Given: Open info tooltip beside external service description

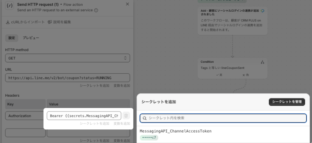Looking at the screenshot, I should (x=96, y=10).
